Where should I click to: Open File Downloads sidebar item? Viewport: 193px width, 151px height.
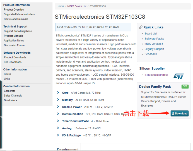(x=13, y=62)
